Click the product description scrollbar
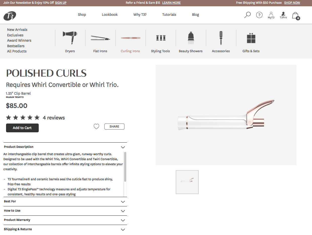The width and height of the screenshot is (312, 235). click(x=125, y=167)
